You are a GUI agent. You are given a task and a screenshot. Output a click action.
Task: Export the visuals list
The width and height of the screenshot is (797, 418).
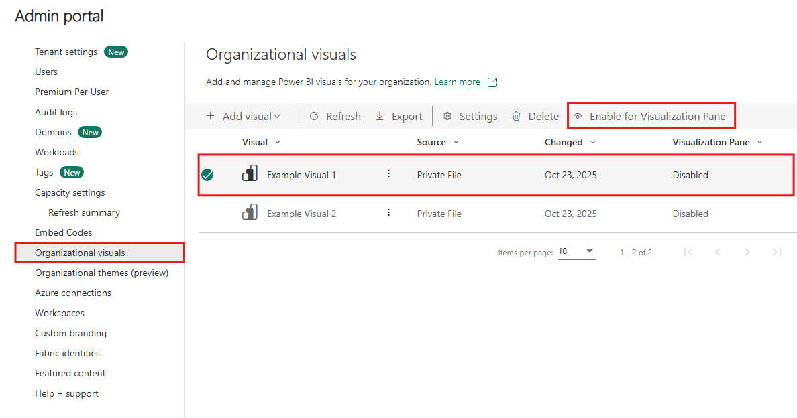click(x=399, y=115)
